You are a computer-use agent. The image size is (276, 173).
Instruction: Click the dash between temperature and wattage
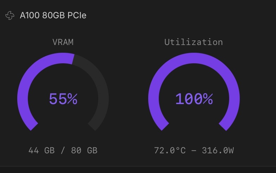193,150
